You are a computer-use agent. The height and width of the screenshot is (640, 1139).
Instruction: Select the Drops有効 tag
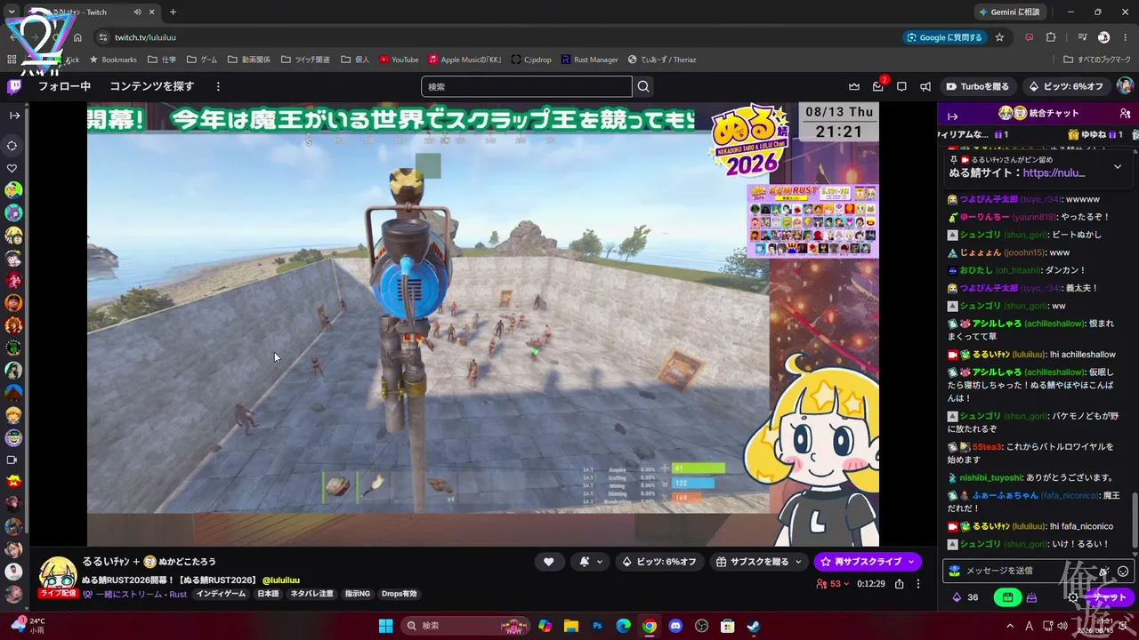[x=399, y=594]
